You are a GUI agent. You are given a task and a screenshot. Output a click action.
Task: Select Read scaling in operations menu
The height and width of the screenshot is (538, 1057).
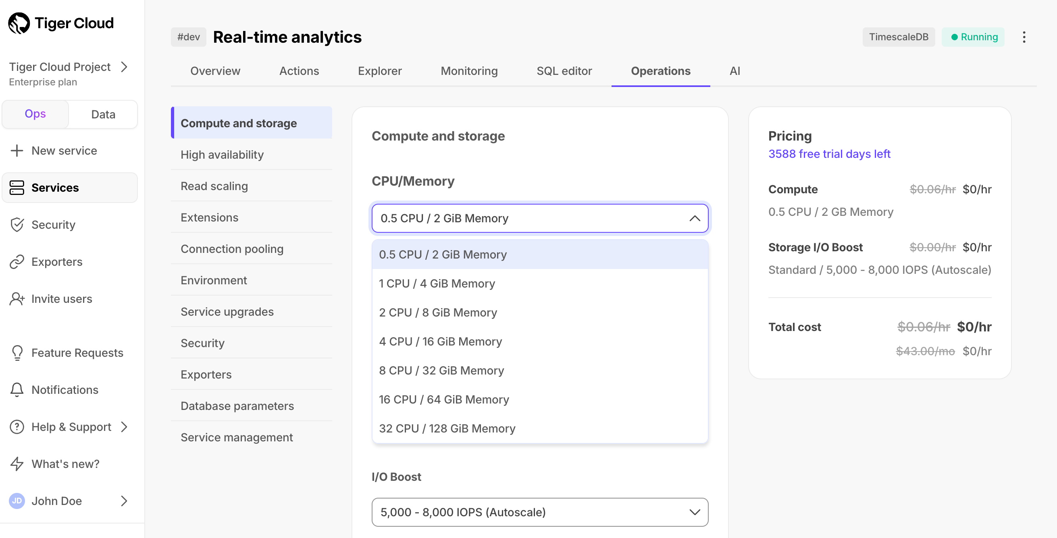click(252, 186)
